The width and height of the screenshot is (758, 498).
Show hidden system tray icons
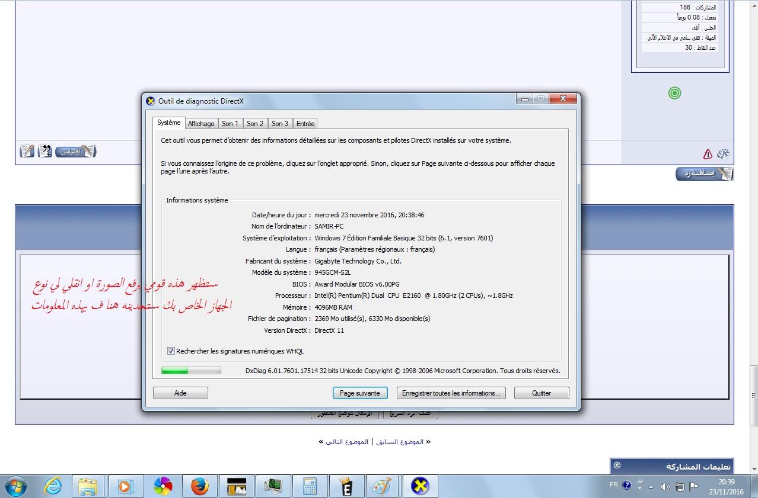[651, 486]
